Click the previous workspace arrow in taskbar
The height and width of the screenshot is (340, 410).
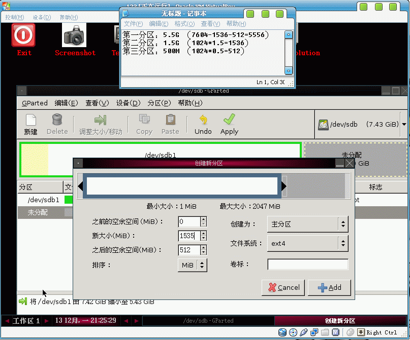click(x=7, y=321)
